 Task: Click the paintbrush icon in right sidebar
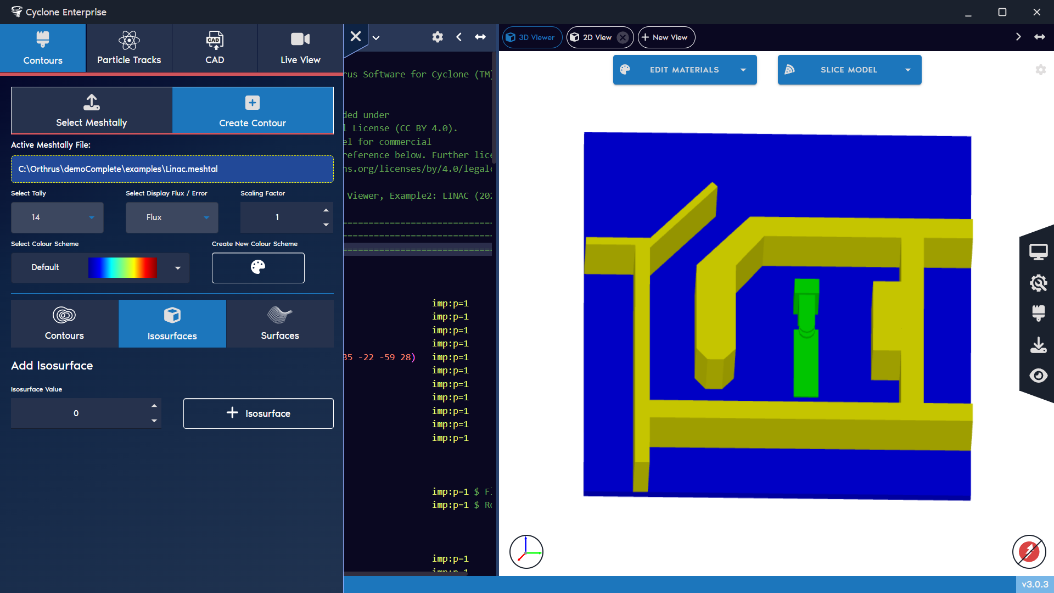click(x=1039, y=314)
